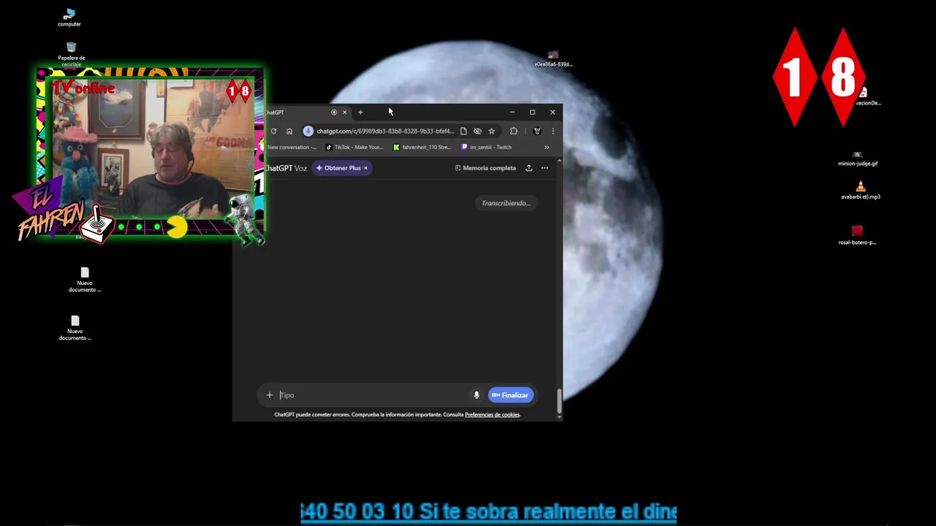This screenshot has height=526, width=936.
Task: Add attachment with the plus icon
Action: click(x=269, y=395)
